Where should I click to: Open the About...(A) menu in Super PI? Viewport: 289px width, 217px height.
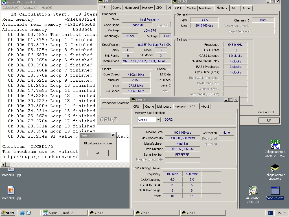pyautogui.click(x=30, y=8)
